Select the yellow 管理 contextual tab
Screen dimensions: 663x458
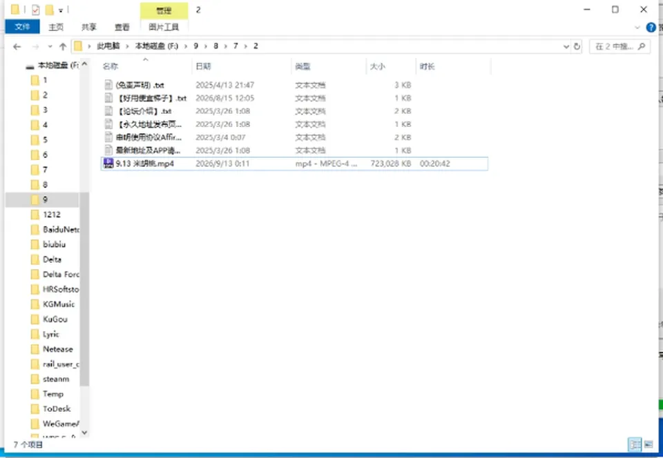164,10
